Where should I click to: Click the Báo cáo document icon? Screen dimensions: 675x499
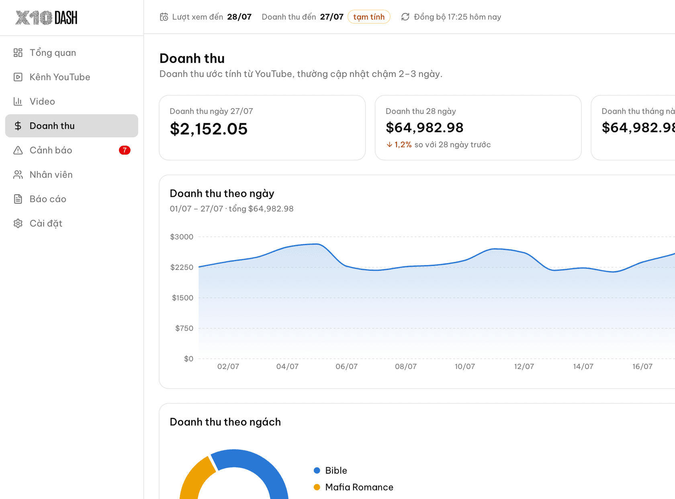tap(18, 199)
